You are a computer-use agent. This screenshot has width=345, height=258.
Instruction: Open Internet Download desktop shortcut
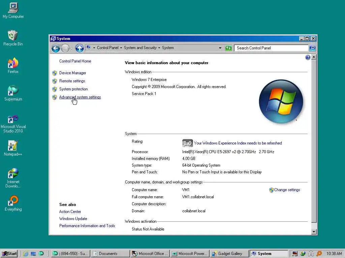(x=13, y=178)
